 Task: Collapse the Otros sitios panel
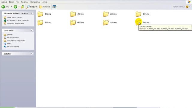31,30
